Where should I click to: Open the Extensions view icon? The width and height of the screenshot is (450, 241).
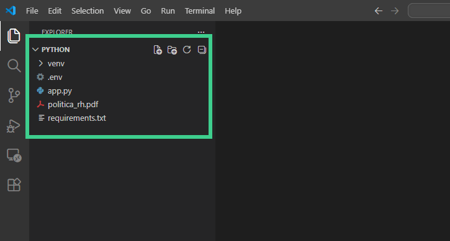point(14,185)
